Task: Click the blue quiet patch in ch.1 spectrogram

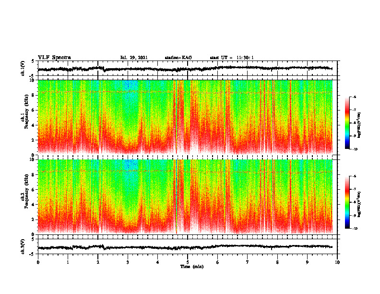Action: pos(130,86)
